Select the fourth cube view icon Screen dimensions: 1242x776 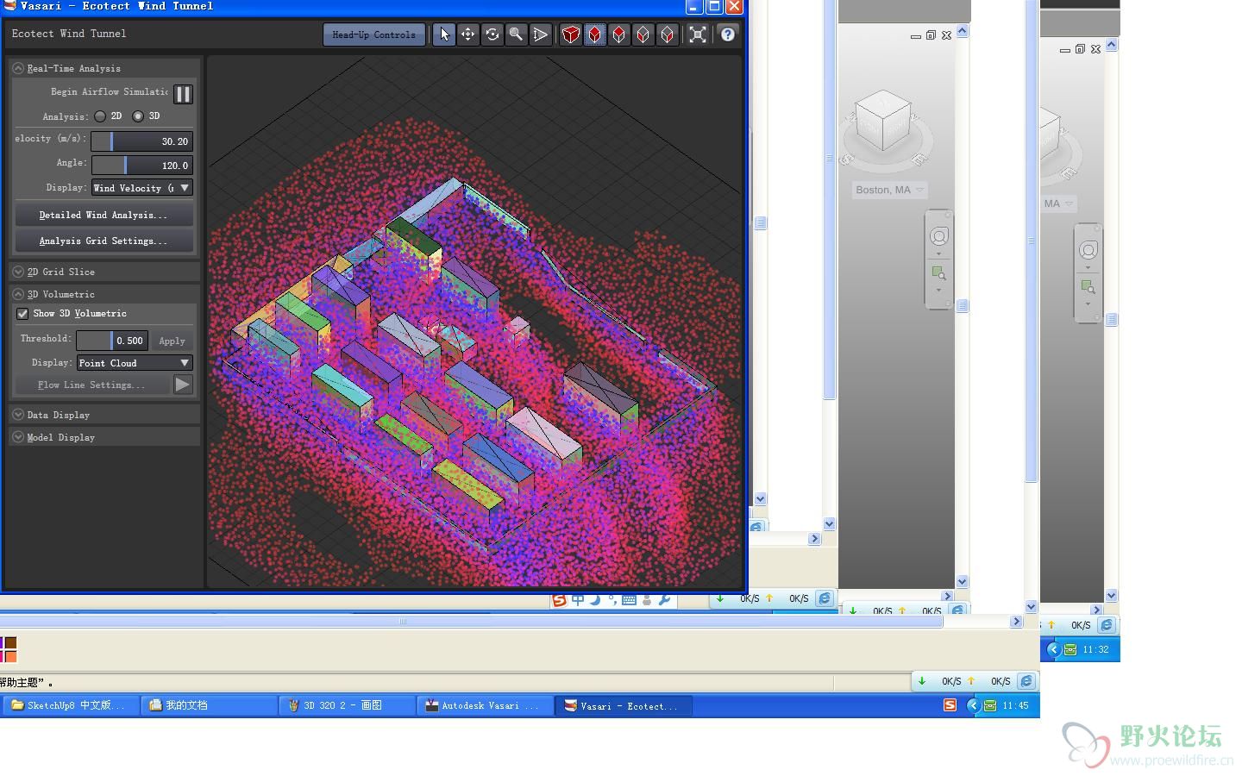coord(643,34)
